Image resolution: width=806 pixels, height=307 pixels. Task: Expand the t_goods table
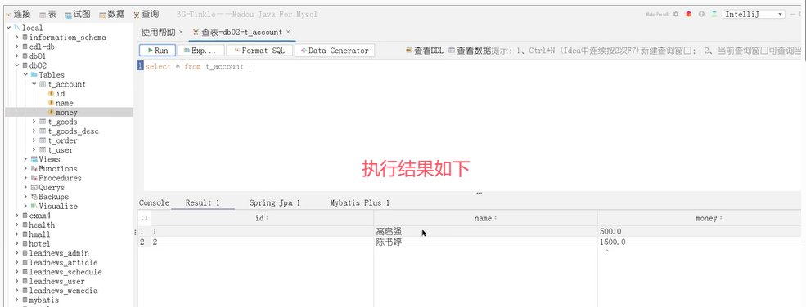(x=34, y=122)
